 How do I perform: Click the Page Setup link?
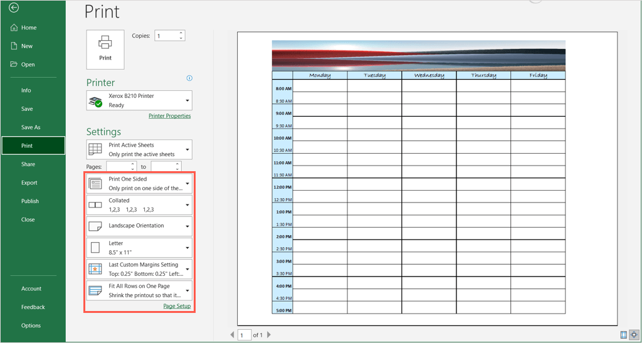point(177,306)
